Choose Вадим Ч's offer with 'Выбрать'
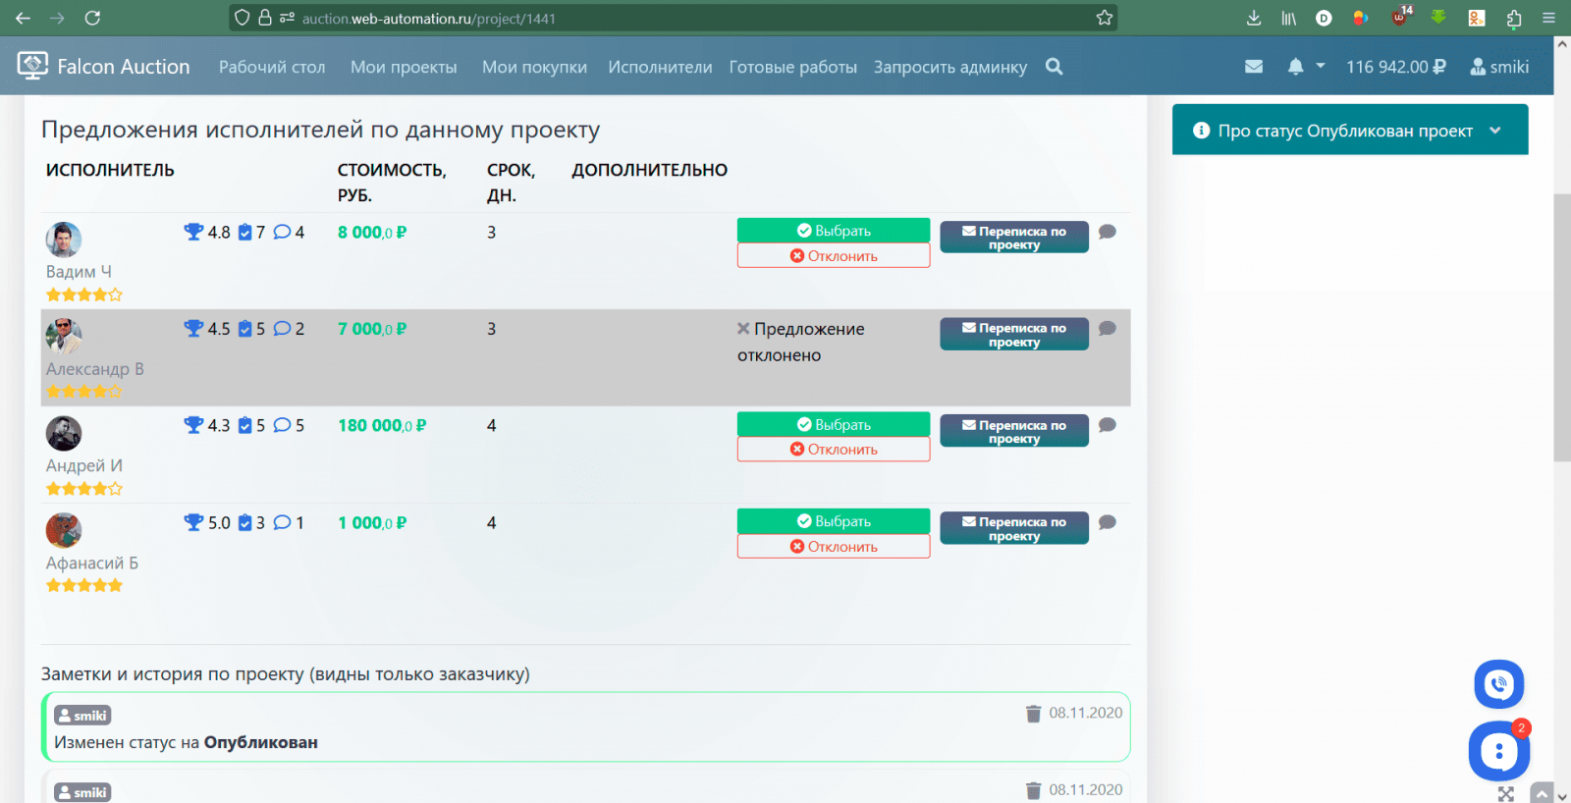The height and width of the screenshot is (803, 1571). tap(833, 231)
